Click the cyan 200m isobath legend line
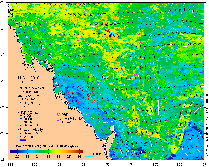The image size is (209, 167). pos(89,156)
